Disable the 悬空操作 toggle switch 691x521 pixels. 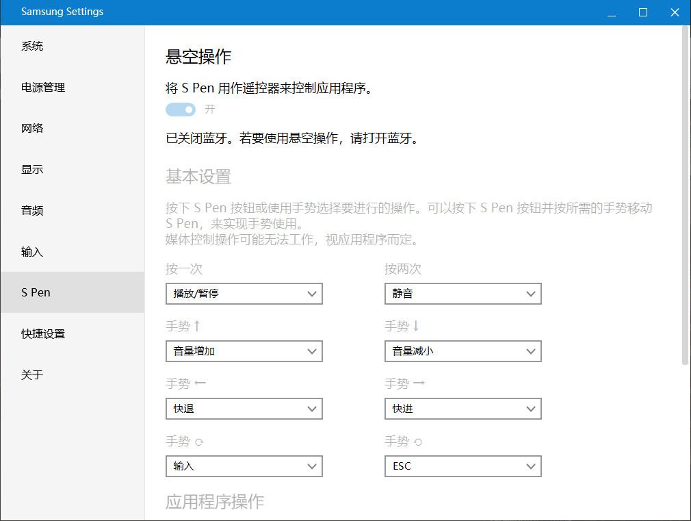point(180,110)
